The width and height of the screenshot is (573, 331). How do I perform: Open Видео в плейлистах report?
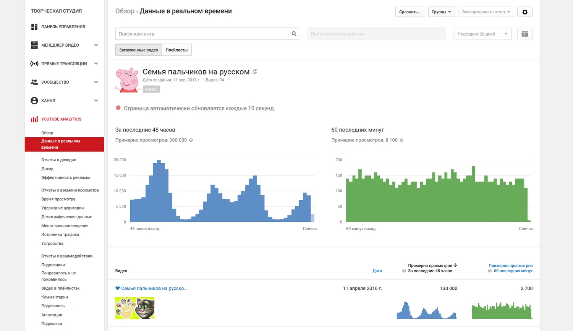pos(61,288)
